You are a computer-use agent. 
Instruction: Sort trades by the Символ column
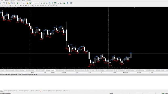coord(64,73)
